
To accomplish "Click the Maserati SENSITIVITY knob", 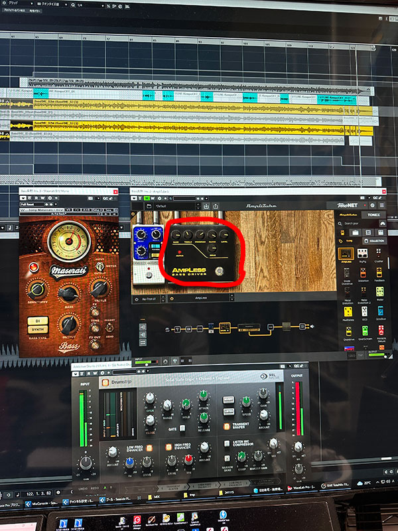I will pyautogui.click(x=37, y=289).
